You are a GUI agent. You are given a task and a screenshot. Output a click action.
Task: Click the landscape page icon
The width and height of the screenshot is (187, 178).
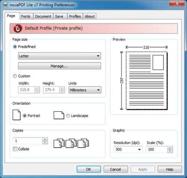(x=59, y=115)
